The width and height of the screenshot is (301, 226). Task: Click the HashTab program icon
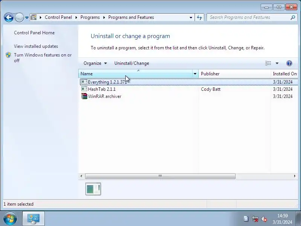(84, 89)
